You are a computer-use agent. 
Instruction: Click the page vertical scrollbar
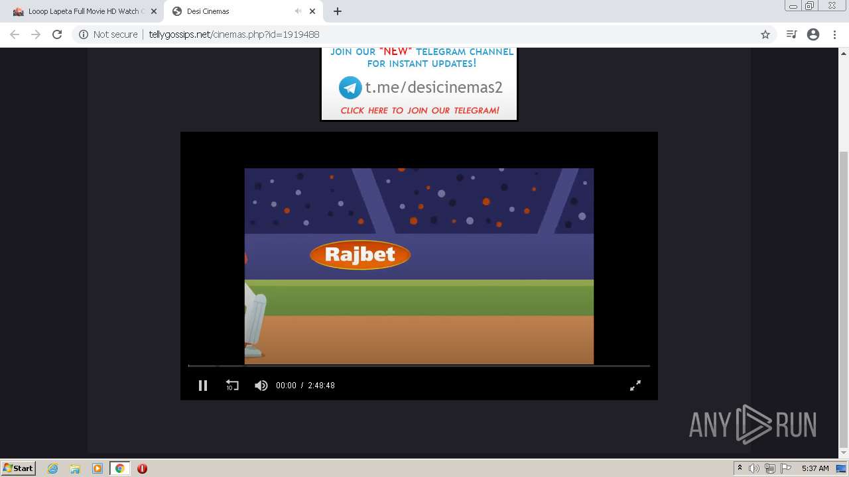[x=844, y=299]
